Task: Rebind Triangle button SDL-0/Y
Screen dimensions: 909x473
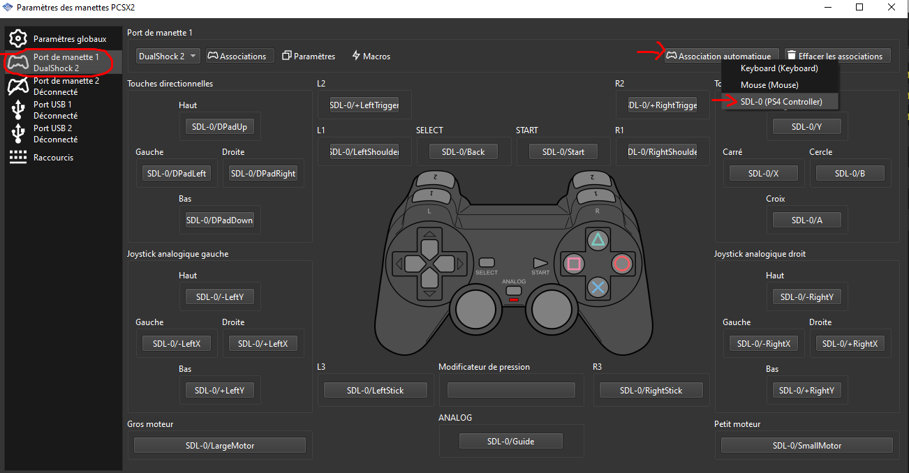Action: [x=806, y=126]
